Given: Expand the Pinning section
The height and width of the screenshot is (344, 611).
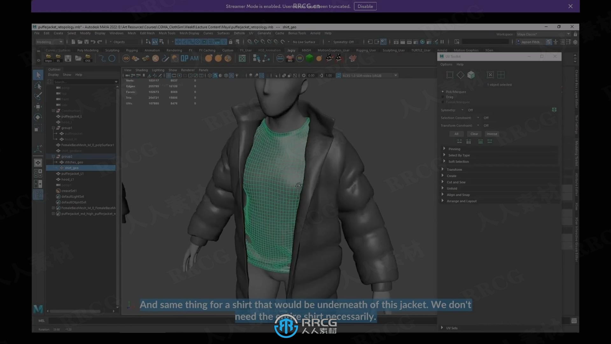Looking at the screenshot, I should pyautogui.click(x=444, y=148).
